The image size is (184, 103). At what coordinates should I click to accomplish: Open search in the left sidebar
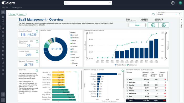[3, 12]
